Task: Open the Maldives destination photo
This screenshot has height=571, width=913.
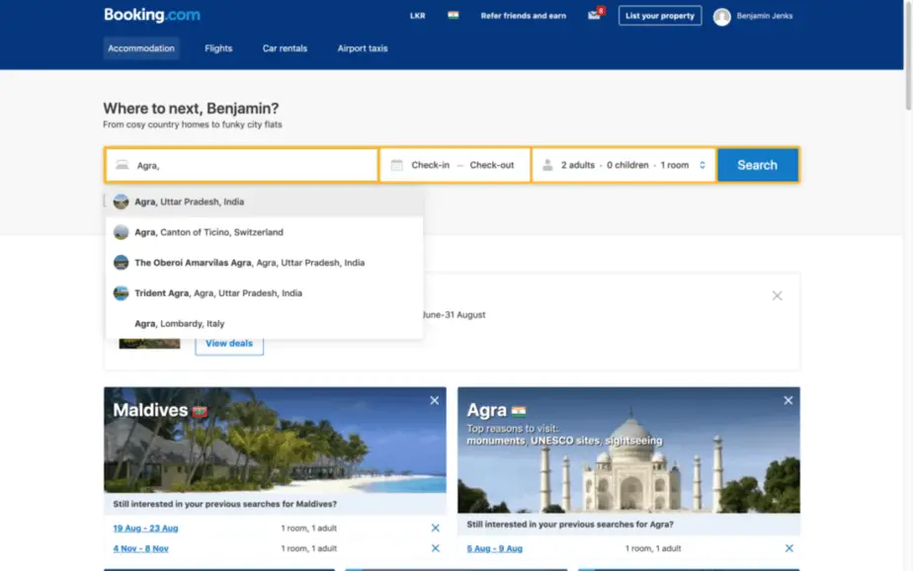Action: (275, 440)
